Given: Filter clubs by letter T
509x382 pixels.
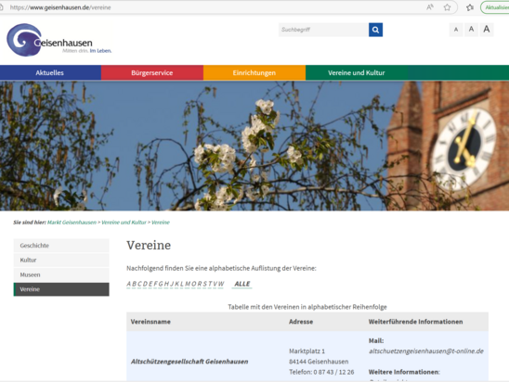Looking at the screenshot, I should (x=210, y=284).
